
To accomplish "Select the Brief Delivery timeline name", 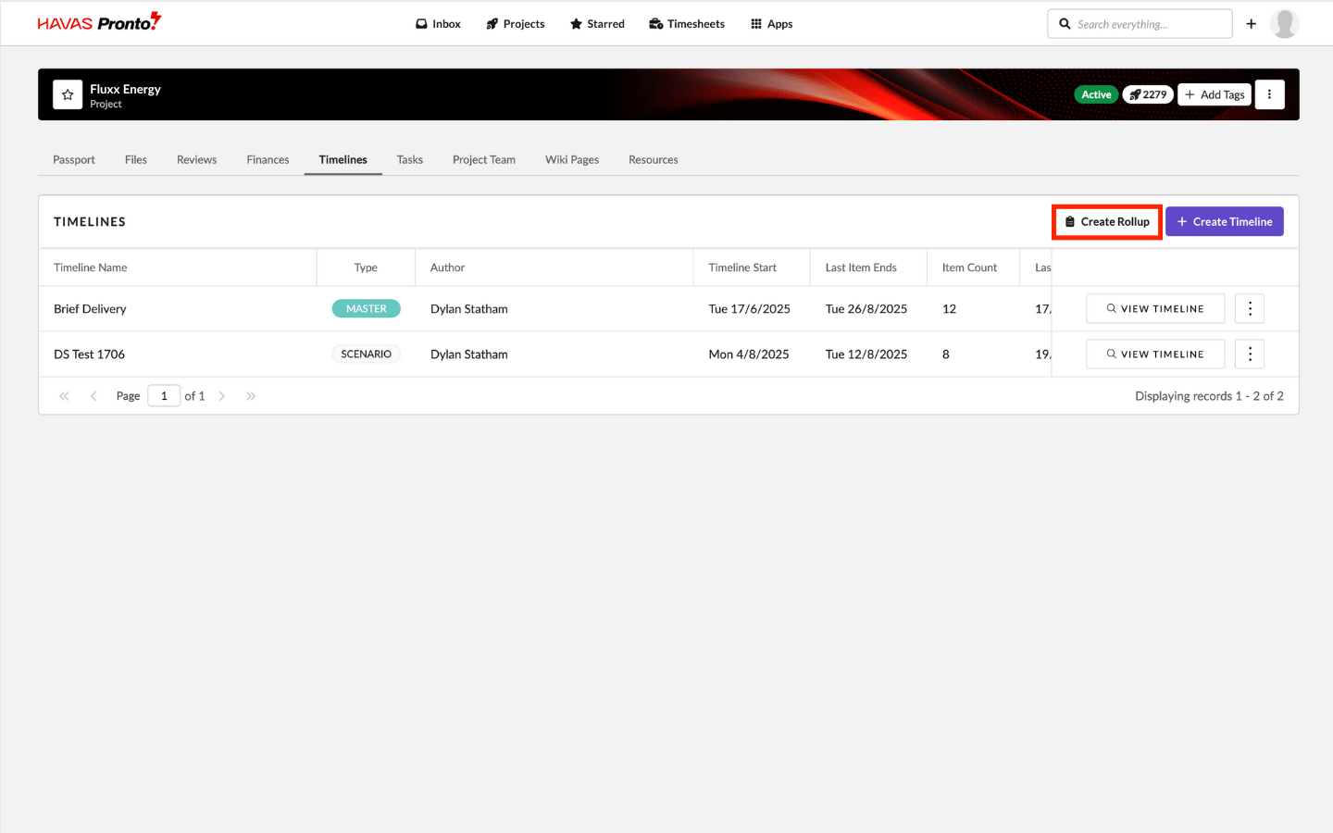I will 90,309.
